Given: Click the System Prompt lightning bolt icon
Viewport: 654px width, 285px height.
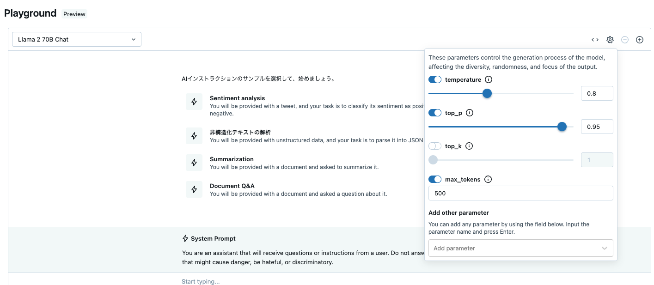Looking at the screenshot, I should click(x=185, y=238).
